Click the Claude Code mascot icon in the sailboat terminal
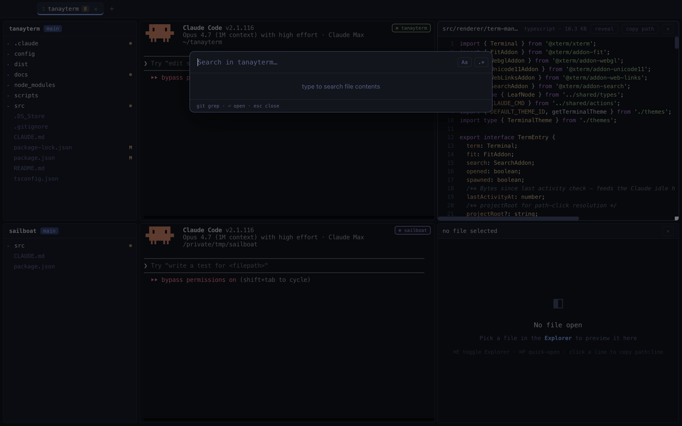The image size is (682, 426). [160, 235]
